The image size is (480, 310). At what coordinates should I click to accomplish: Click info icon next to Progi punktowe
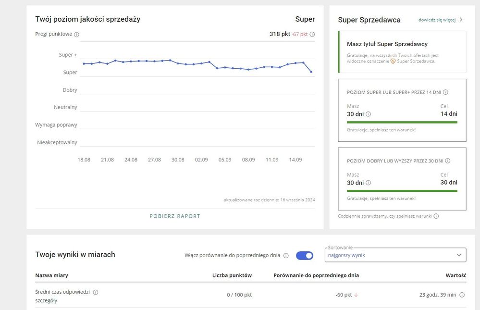point(77,35)
